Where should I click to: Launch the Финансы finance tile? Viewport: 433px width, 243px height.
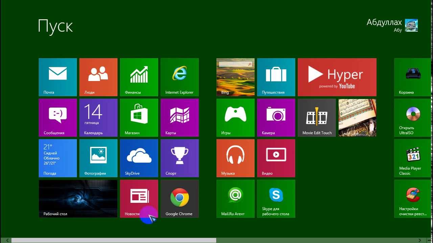click(x=139, y=77)
